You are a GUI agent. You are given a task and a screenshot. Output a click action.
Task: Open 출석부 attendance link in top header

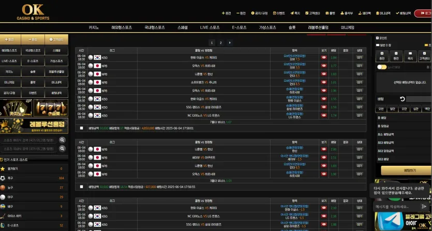[347, 13]
